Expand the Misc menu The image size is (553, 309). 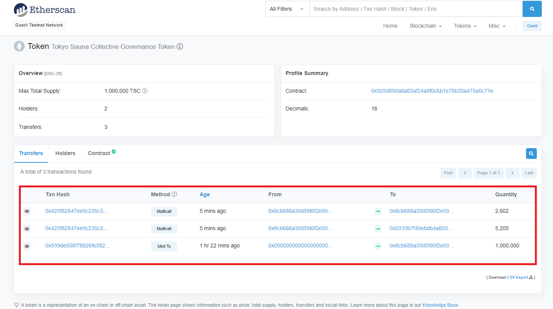(x=497, y=26)
